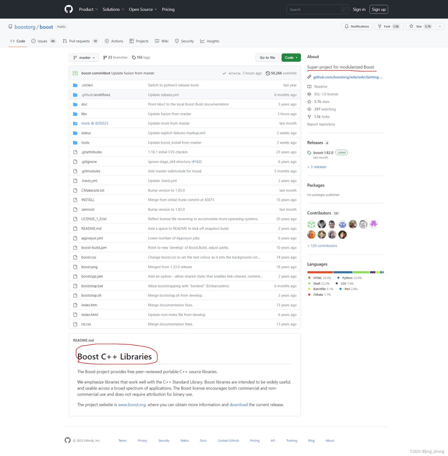Open the master branch selector
The width and height of the screenshot is (448, 456).
pyautogui.click(x=84, y=57)
